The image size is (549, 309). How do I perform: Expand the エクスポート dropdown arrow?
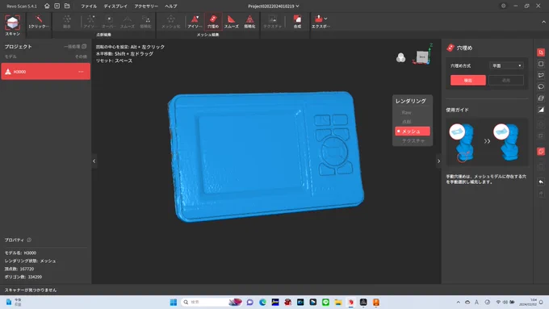pyautogui.click(x=326, y=19)
